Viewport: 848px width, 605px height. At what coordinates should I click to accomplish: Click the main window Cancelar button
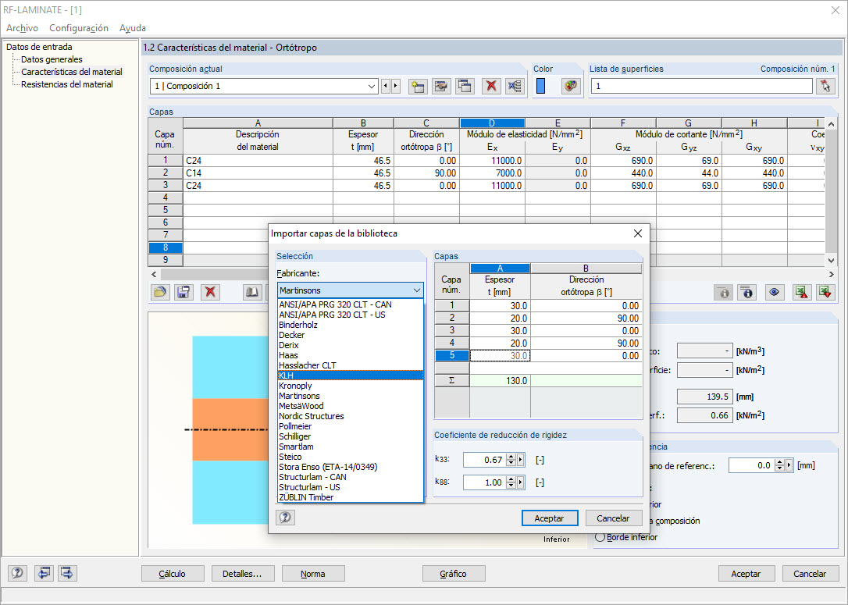810,574
